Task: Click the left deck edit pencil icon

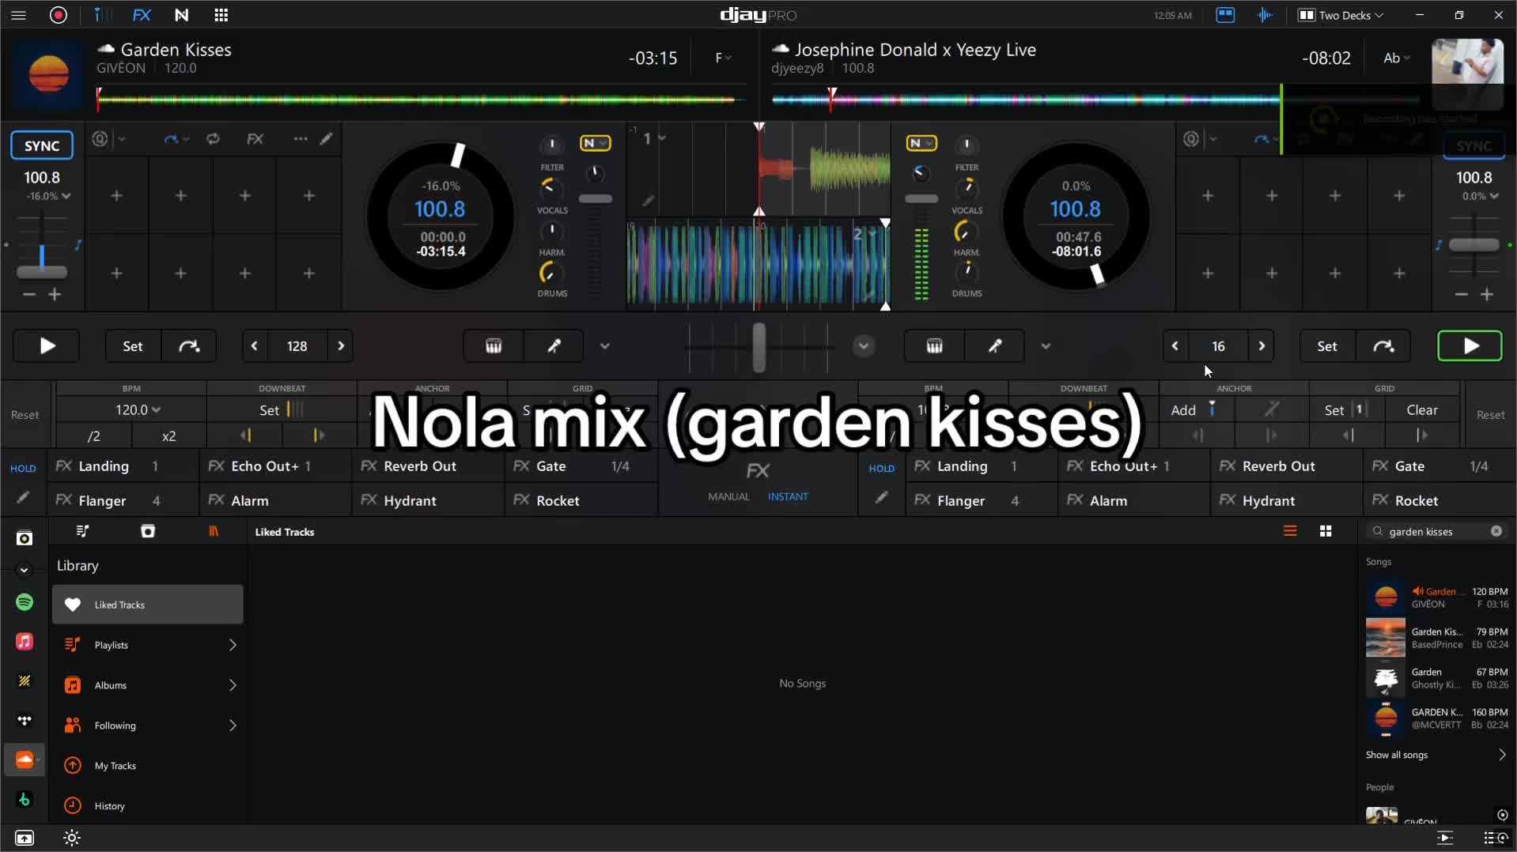Action: coord(327,139)
